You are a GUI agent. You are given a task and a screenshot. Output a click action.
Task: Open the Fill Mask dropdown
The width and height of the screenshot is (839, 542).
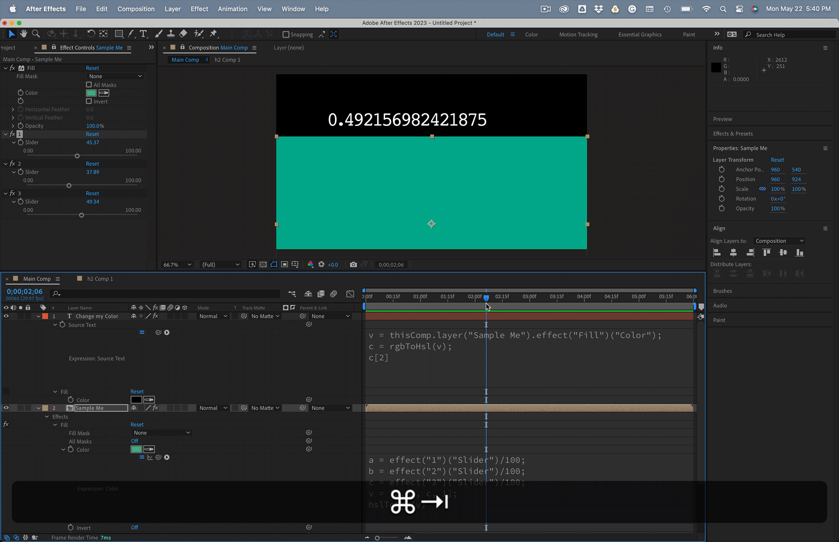pyautogui.click(x=116, y=76)
